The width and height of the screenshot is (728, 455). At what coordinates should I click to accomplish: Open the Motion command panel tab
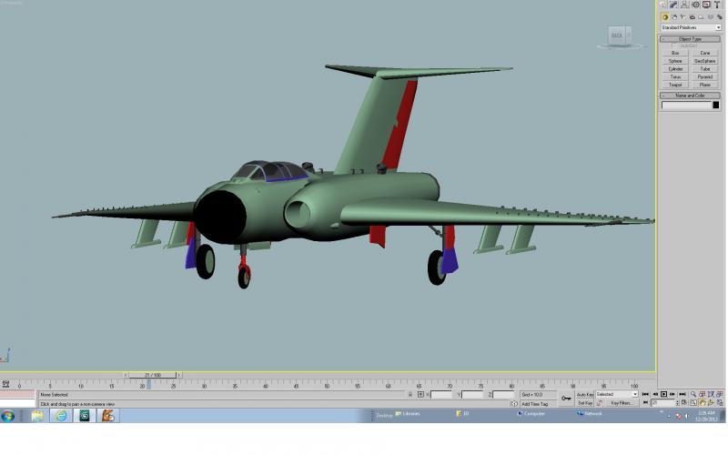pyautogui.click(x=695, y=5)
